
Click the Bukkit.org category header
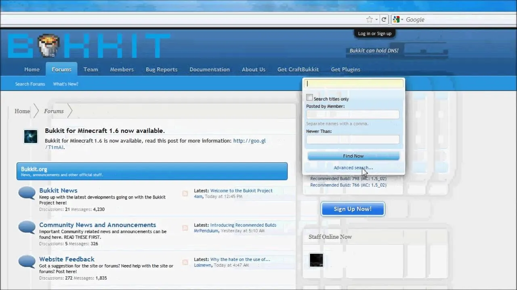click(152, 171)
